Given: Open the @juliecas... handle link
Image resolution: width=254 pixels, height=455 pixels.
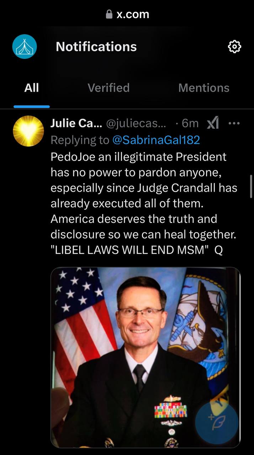Looking at the screenshot, I should 136,123.
